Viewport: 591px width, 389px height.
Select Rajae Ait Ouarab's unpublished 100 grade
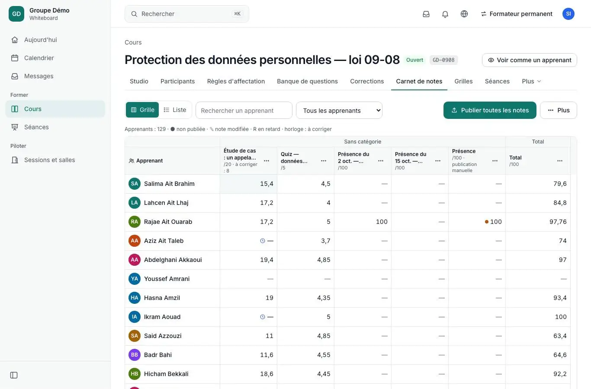[x=477, y=222]
